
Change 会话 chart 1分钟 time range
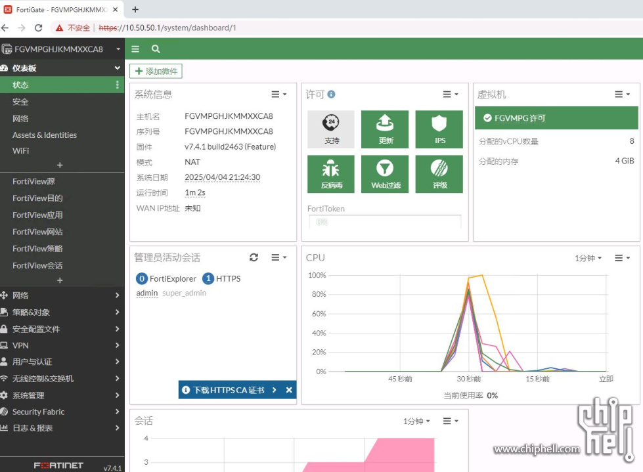tap(416, 421)
